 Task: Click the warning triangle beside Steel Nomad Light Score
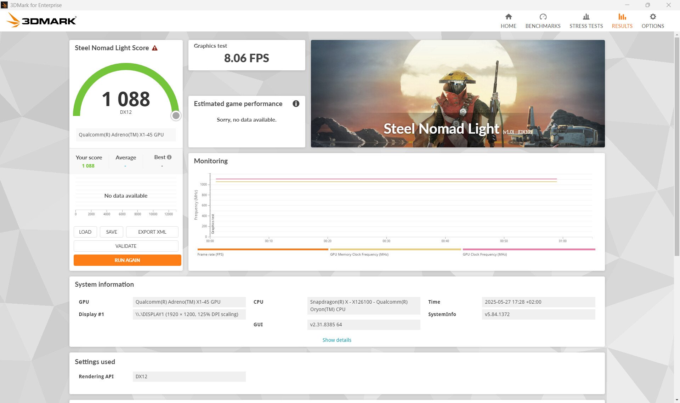point(155,48)
